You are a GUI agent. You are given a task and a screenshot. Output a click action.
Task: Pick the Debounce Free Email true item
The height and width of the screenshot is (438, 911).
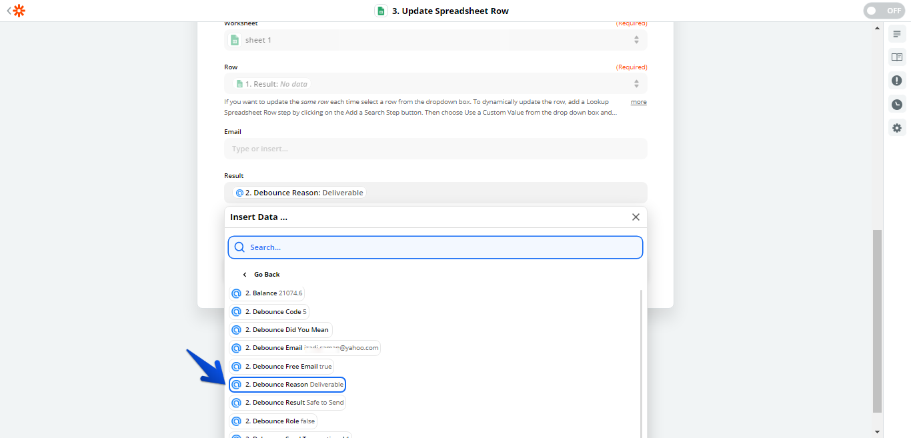pos(281,367)
